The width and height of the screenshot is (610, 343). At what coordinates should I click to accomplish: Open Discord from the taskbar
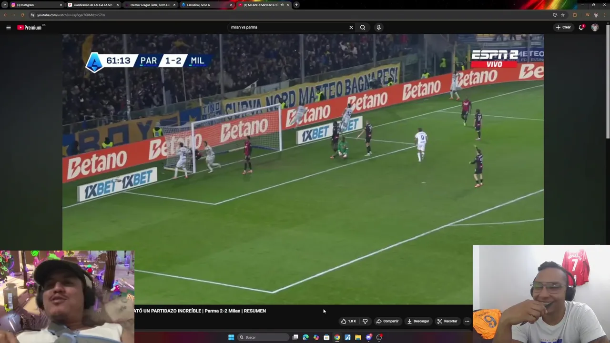(368, 337)
